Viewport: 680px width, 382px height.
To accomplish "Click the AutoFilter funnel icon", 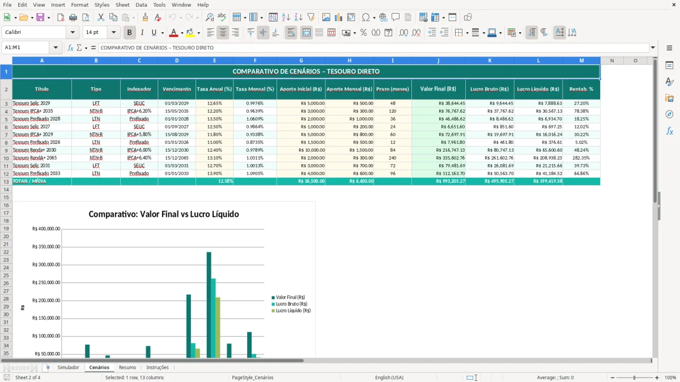I will click(311, 18).
